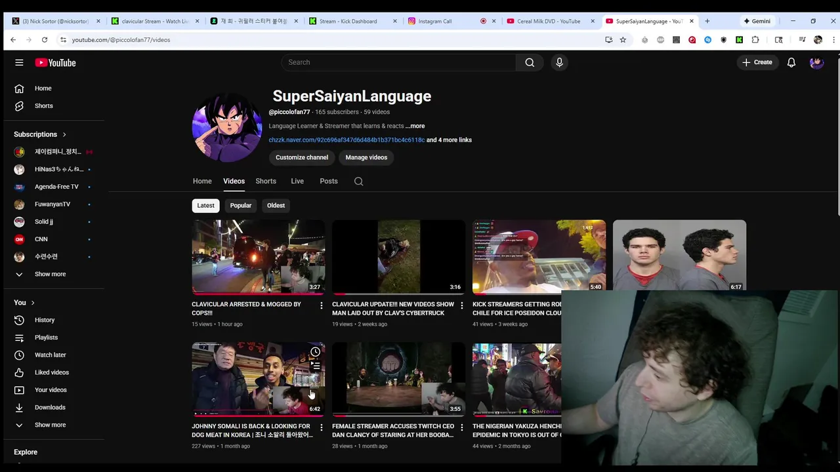This screenshot has width=840, height=472.
Task: Open the Chrome profile avatar
Action: tap(818, 40)
